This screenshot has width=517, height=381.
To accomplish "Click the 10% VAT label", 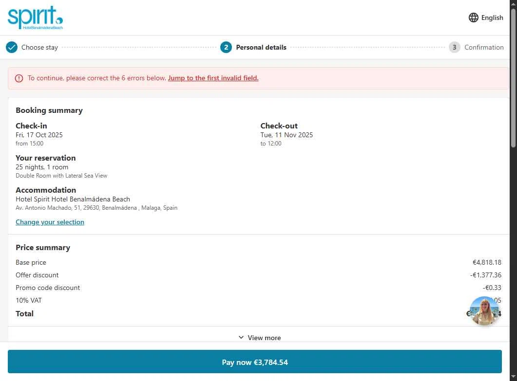I will (29, 300).
